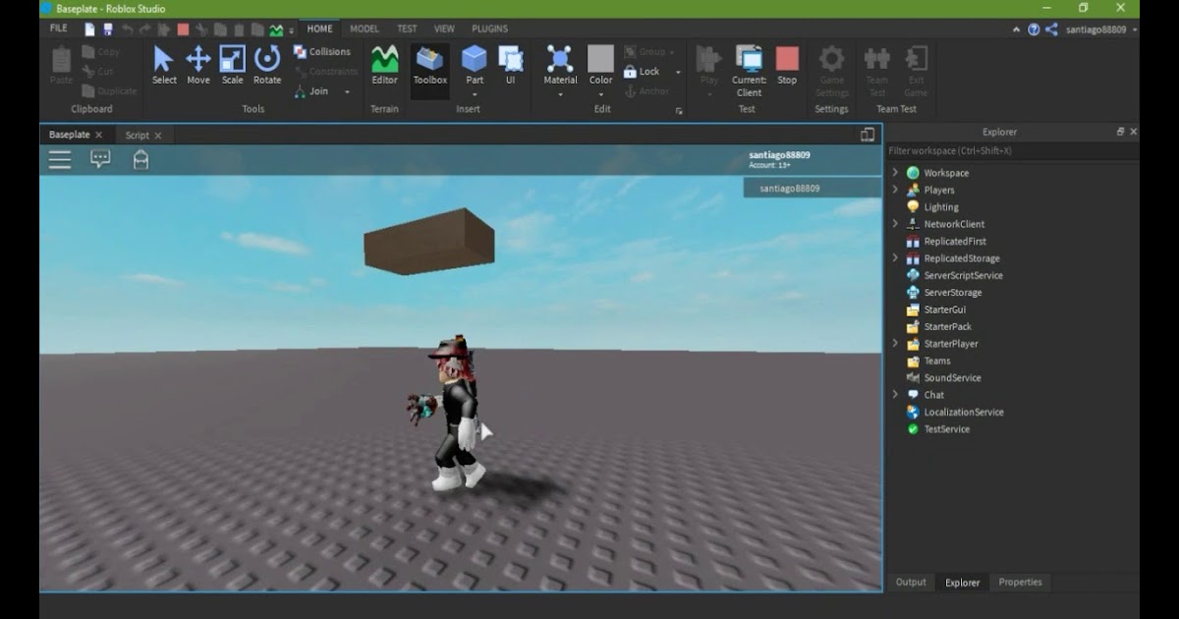The height and width of the screenshot is (619, 1179).
Task: Open Game Settings gear
Action: [x=831, y=71]
